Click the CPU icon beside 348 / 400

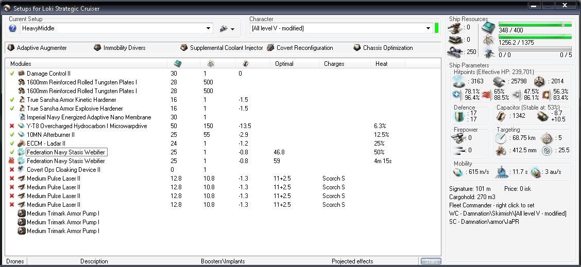(488, 27)
